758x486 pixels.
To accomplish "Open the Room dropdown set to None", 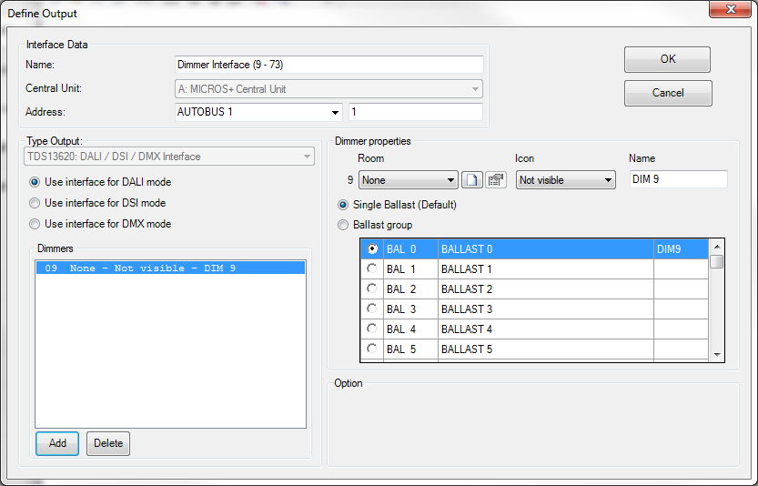I will click(408, 180).
